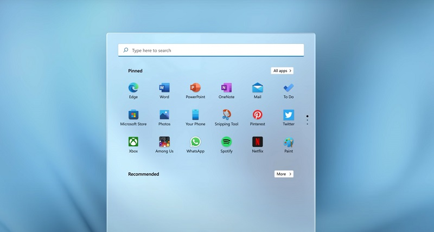Launch the Paint app
This screenshot has width=434, height=232.
pyautogui.click(x=289, y=145)
